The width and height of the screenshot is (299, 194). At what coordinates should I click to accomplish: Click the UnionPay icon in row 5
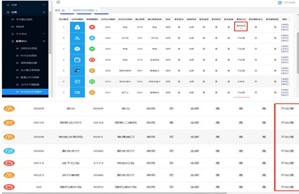pyautogui.click(x=78, y=71)
